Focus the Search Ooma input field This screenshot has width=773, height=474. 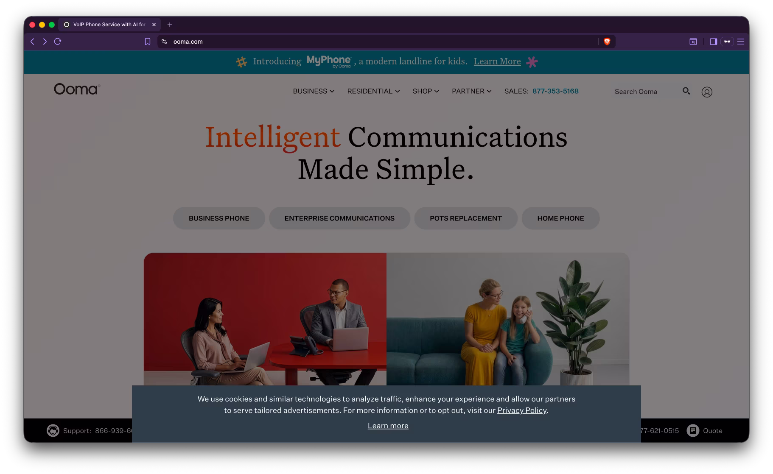click(645, 92)
